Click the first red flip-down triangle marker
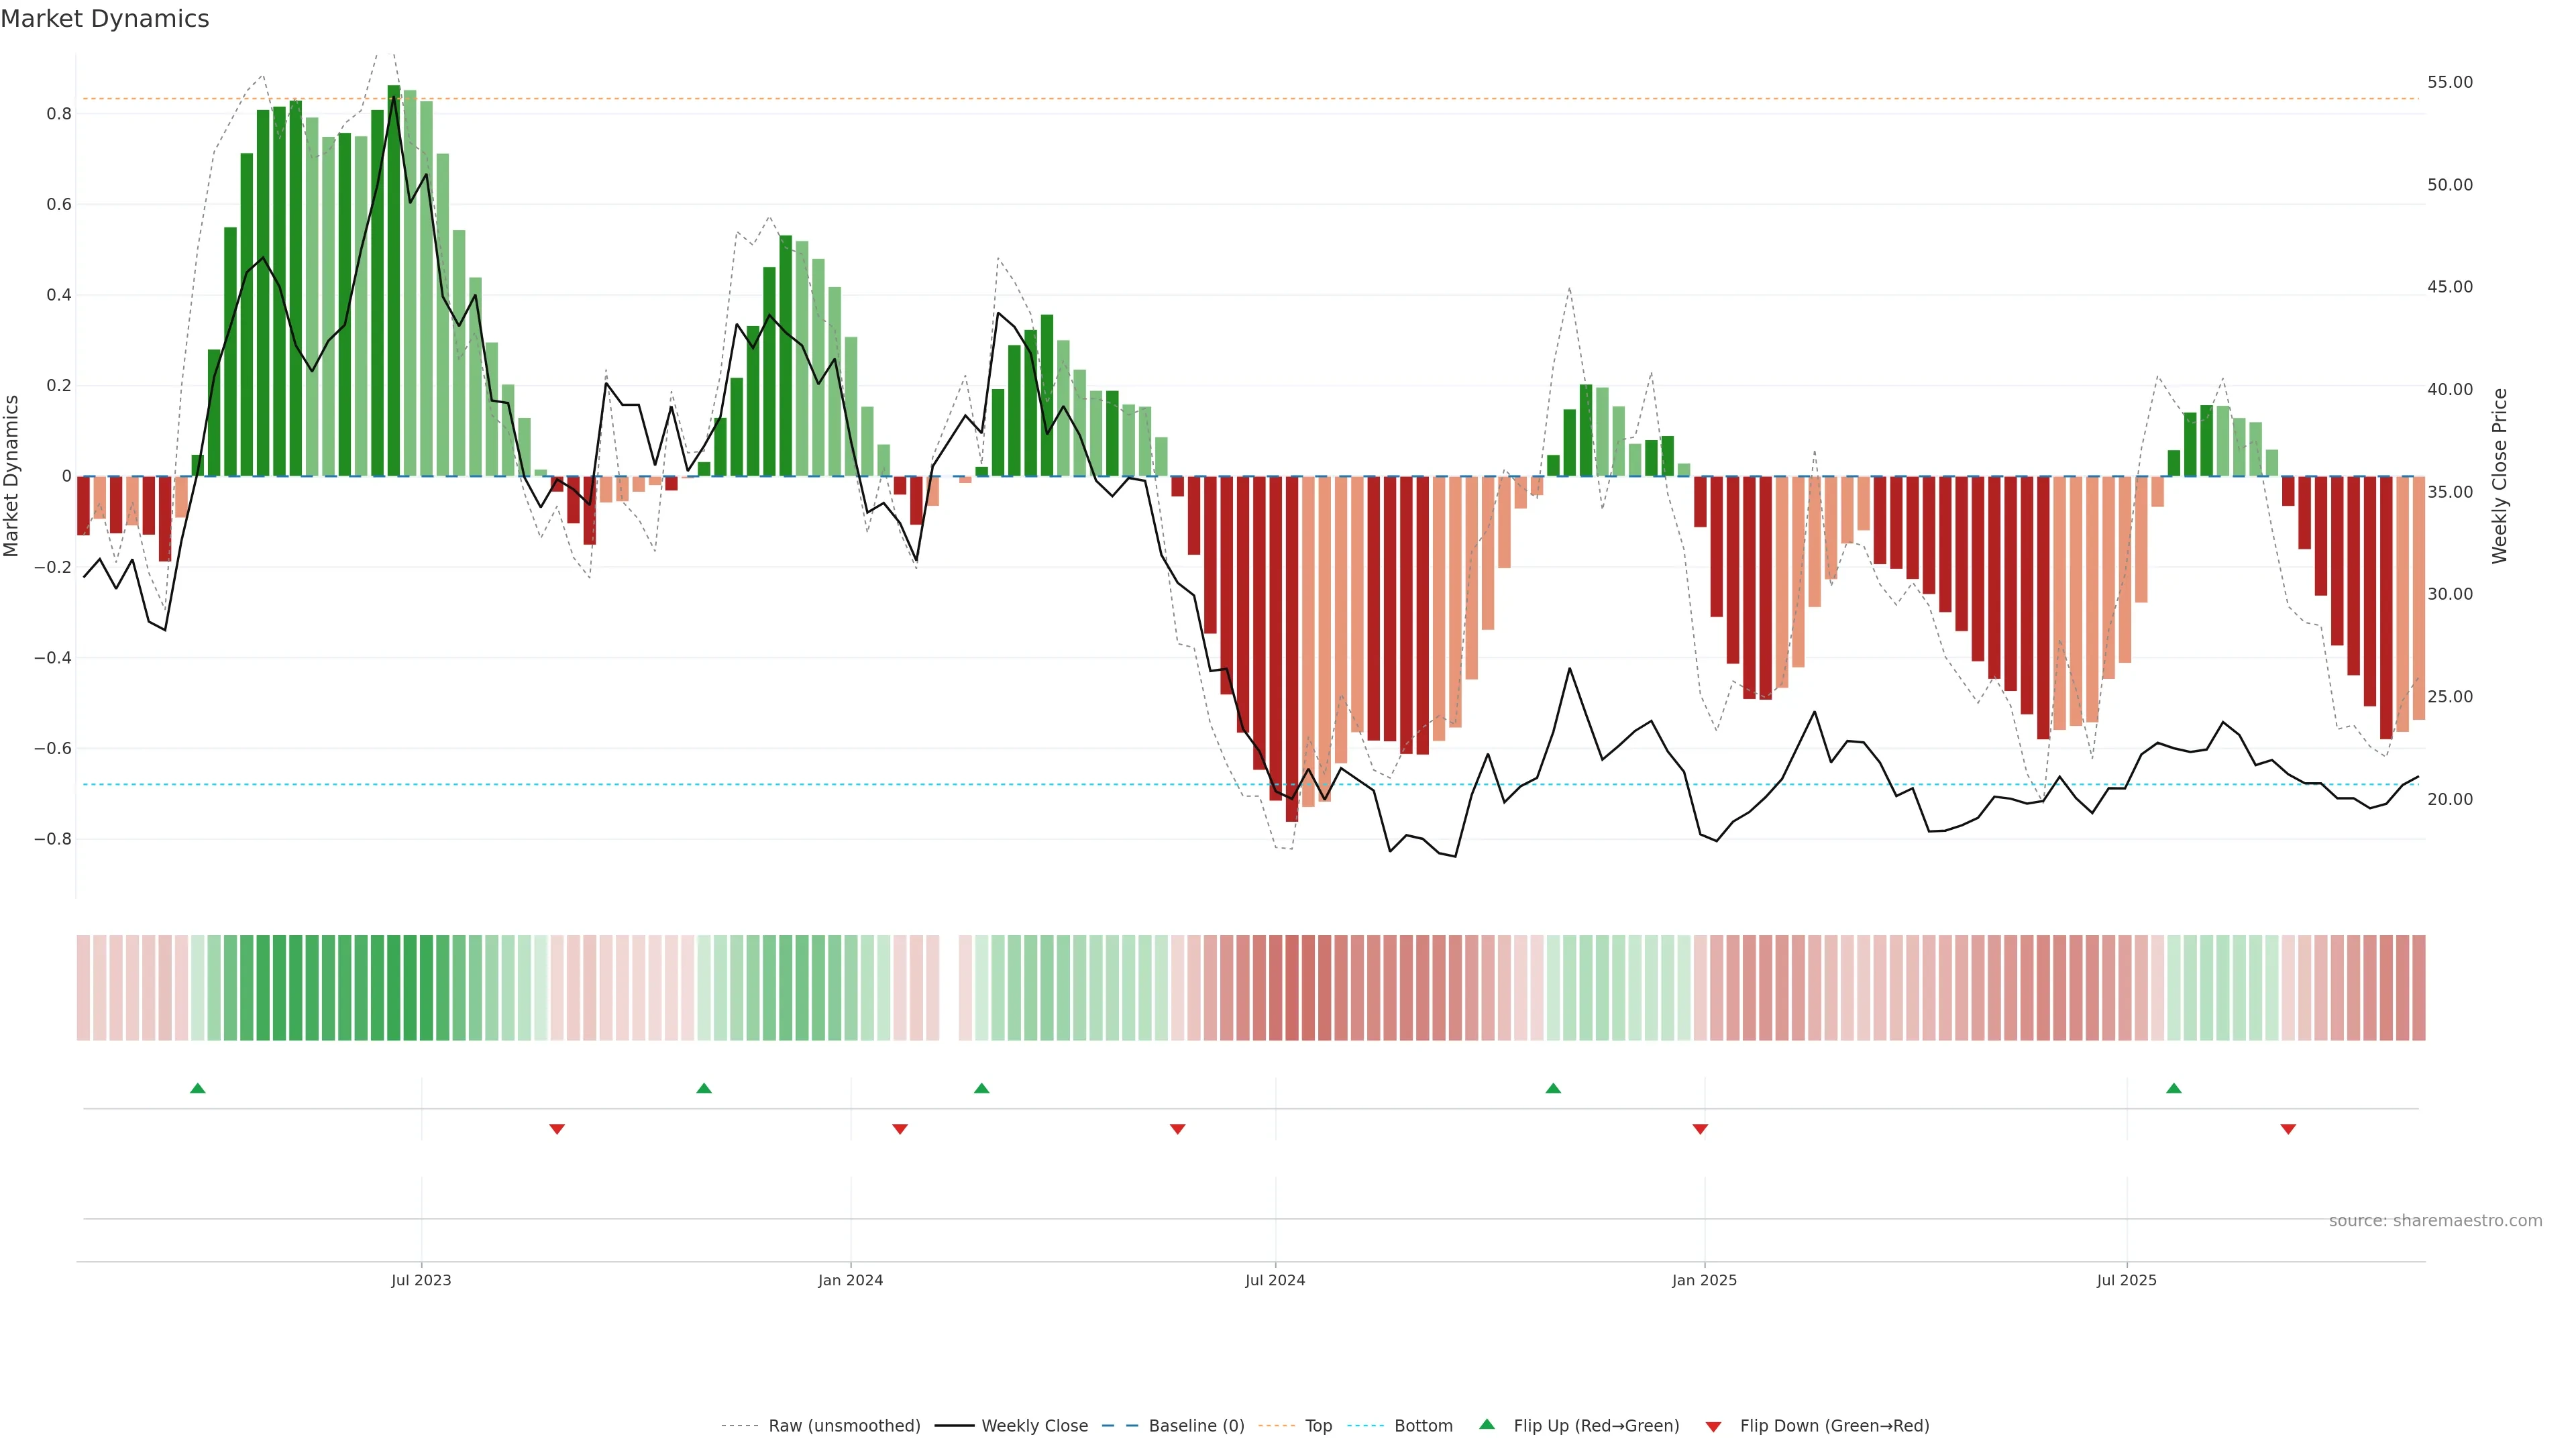This screenshot has width=2576, height=1449. pos(557,1129)
